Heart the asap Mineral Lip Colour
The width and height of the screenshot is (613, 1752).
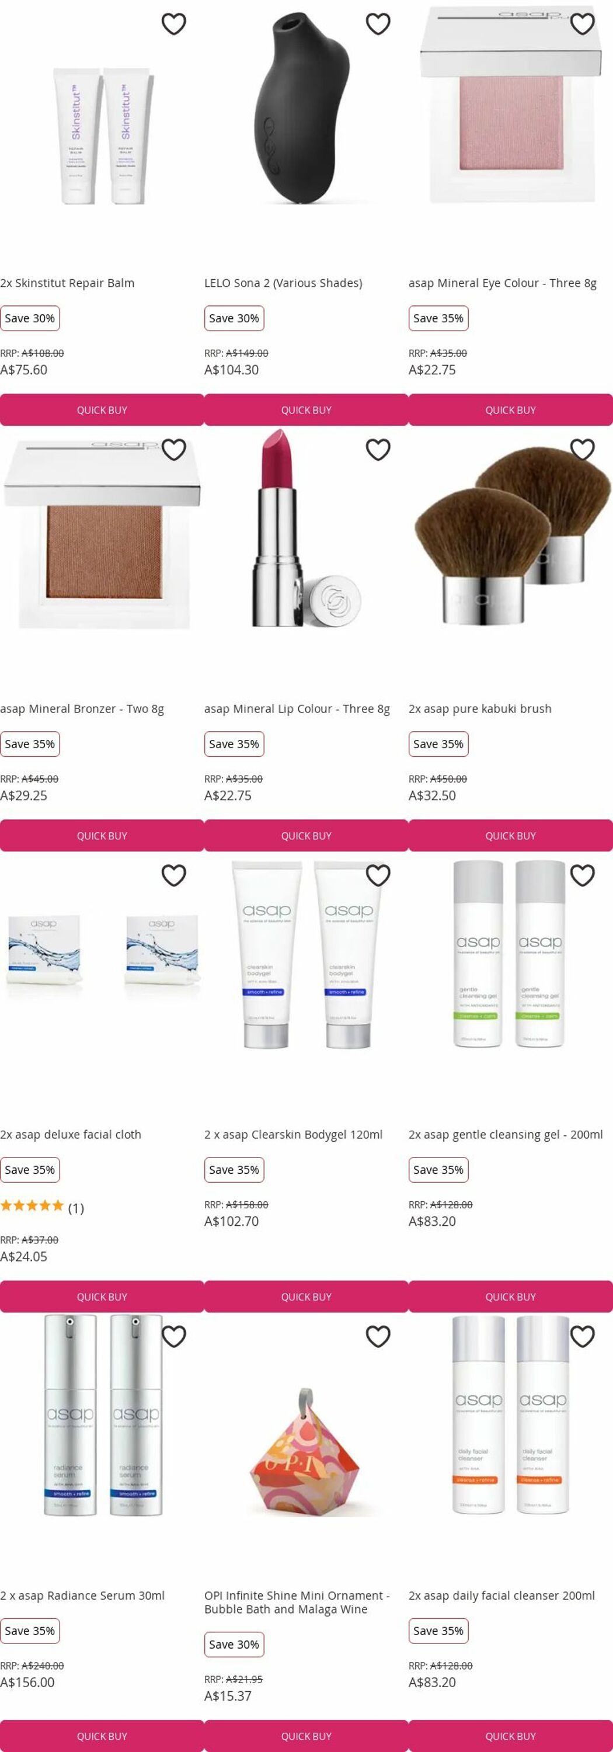(x=378, y=450)
